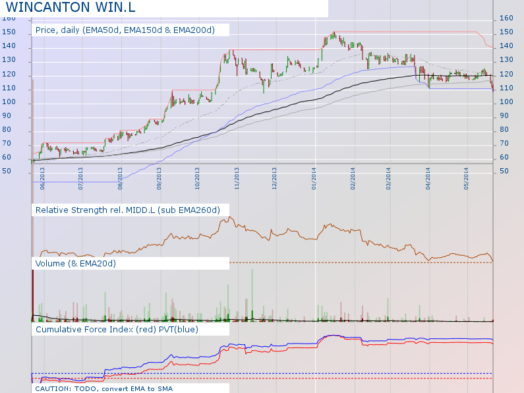Click the 140 value on left price axis

(x=9, y=45)
